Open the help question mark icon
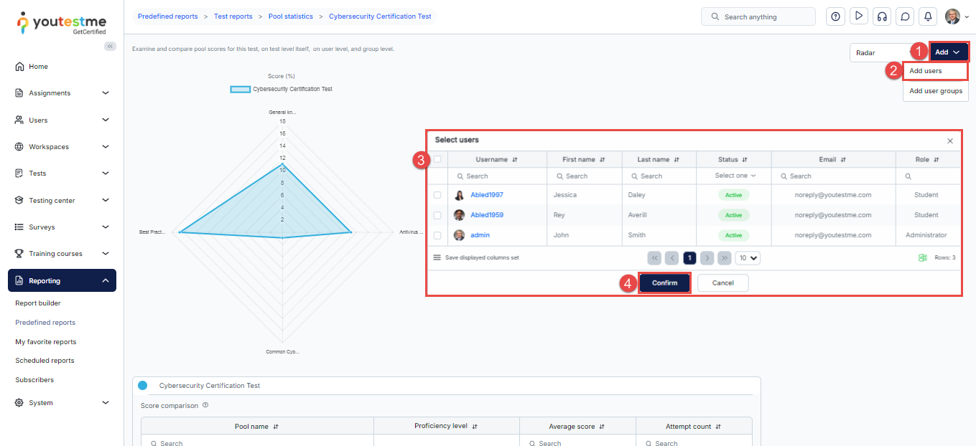976x446 pixels. pos(835,16)
